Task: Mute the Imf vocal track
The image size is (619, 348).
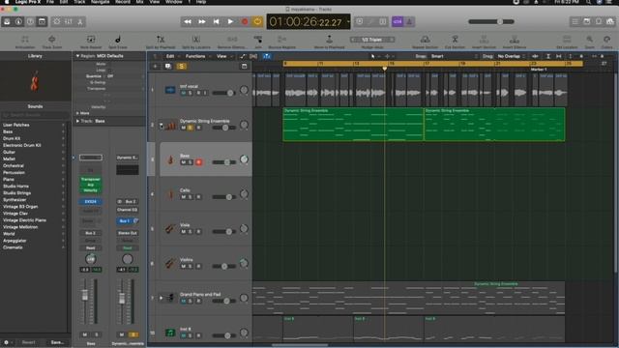Action: click(183, 93)
